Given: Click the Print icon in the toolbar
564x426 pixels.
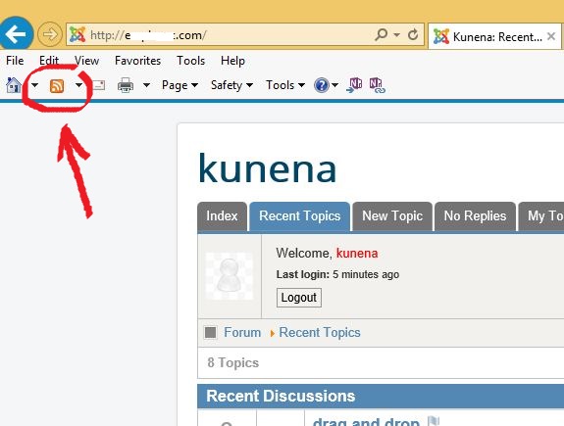Looking at the screenshot, I should (126, 85).
